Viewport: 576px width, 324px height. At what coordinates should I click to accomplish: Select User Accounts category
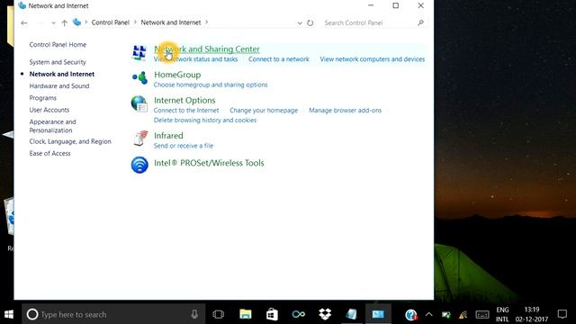tap(49, 110)
